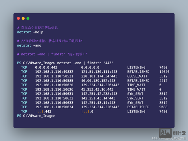Click local address 0.0.0.0:443
The height and width of the screenshot is (141, 188).
[x=46, y=67]
